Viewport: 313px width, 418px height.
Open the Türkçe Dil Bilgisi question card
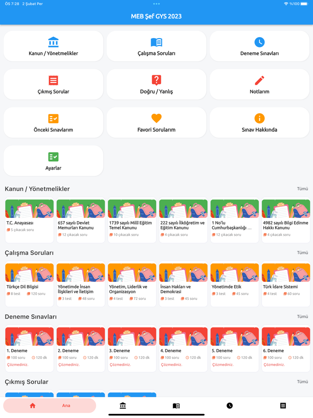point(30,285)
